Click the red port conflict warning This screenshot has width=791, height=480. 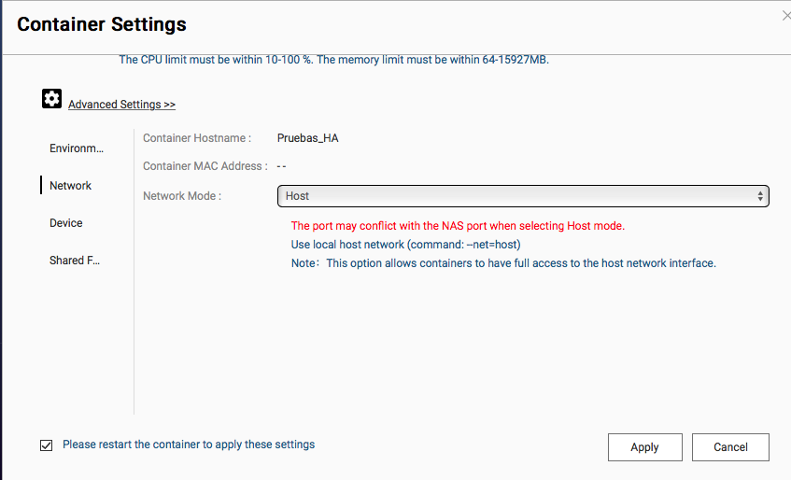[x=458, y=226]
